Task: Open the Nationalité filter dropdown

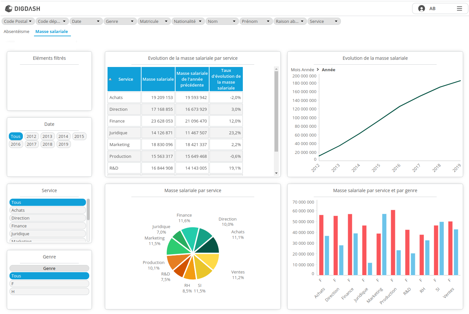Action: (x=188, y=21)
